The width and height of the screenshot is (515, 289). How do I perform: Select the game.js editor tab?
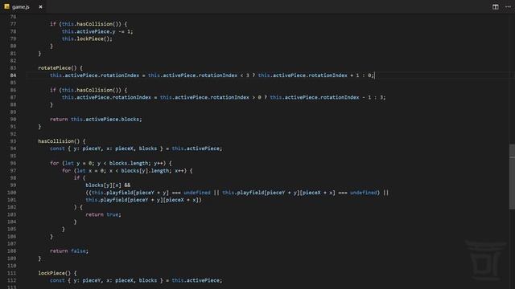23,6
